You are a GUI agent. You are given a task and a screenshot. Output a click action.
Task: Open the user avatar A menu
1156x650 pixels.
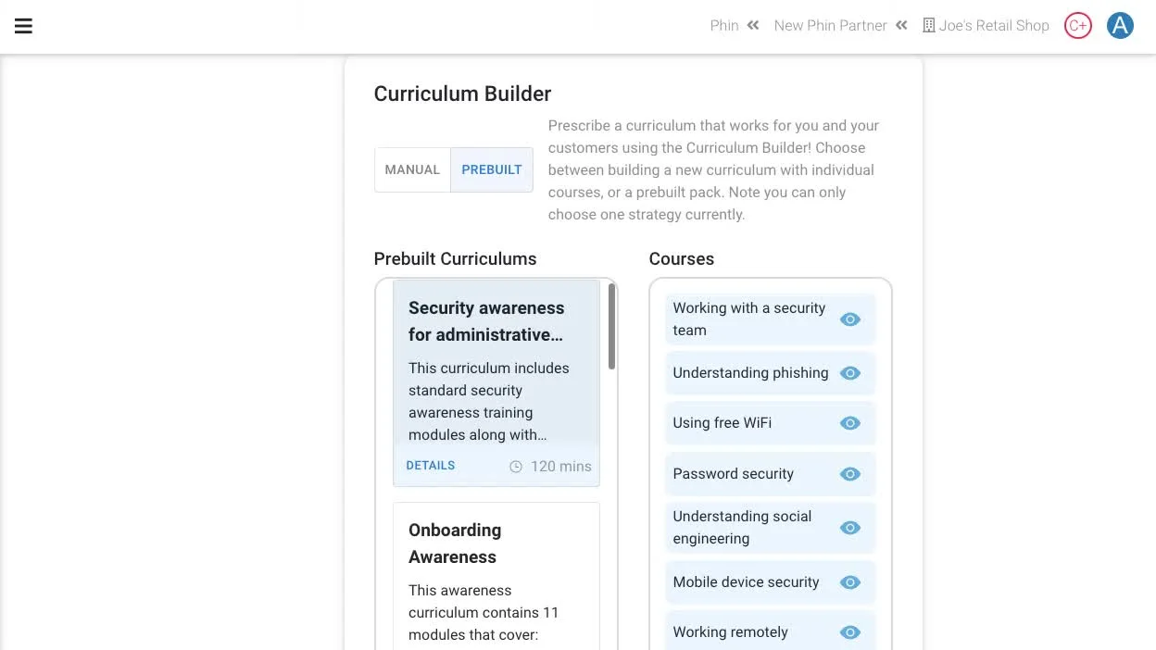coord(1121,26)
